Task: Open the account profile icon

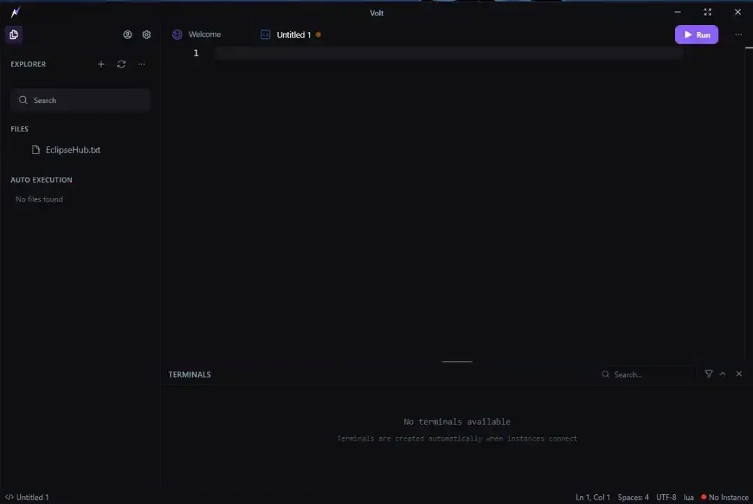Action: pos(128,35)
